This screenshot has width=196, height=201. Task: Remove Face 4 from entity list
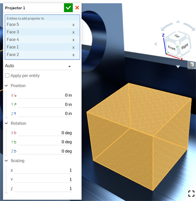point(73,40)
